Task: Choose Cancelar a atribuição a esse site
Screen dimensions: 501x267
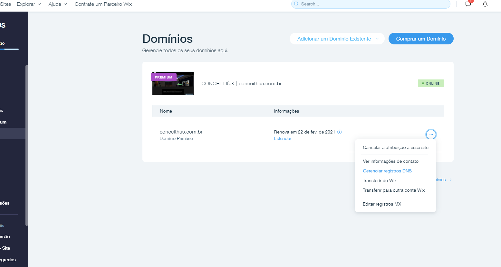Action: pyautogui.click(x=395, y=147)
